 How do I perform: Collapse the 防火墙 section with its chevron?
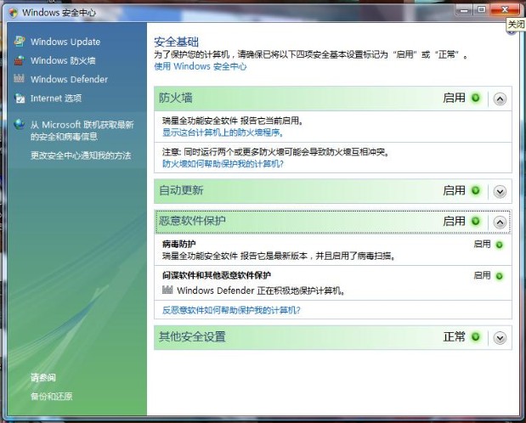[500, 99]
